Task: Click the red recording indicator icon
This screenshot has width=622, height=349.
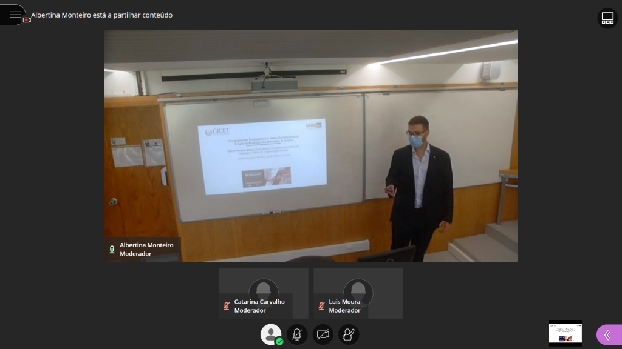Action: (27, 20)
